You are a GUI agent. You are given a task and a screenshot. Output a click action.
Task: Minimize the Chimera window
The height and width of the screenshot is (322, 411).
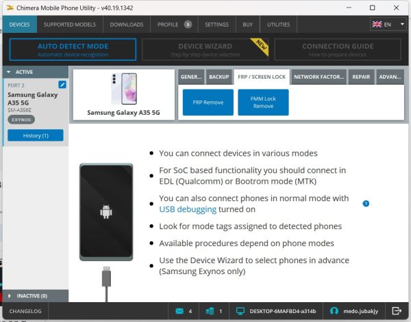point(349,8)
